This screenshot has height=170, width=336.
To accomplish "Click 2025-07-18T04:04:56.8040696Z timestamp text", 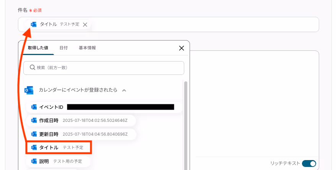I will pos(95,134).
